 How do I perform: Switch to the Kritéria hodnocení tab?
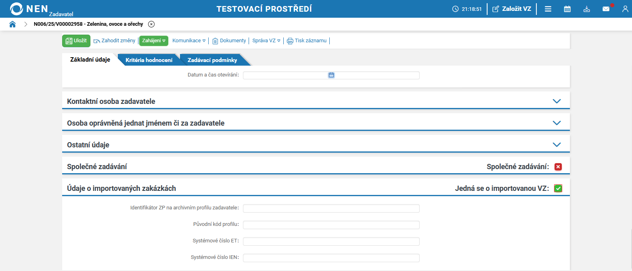pyautogui.click(x=149, y=59)
